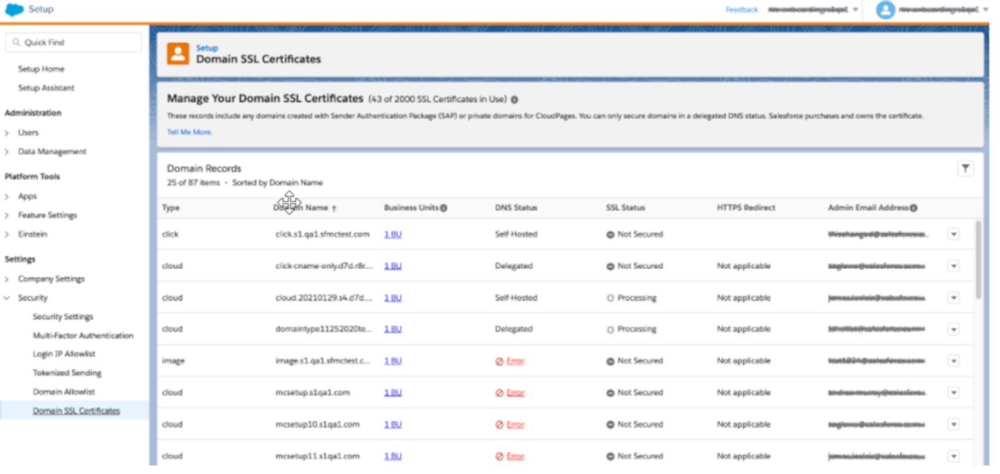Sort by DNS Status column header
This screenshot has height=474, width=1000.
pyautogui.click(x=516, y=208)
